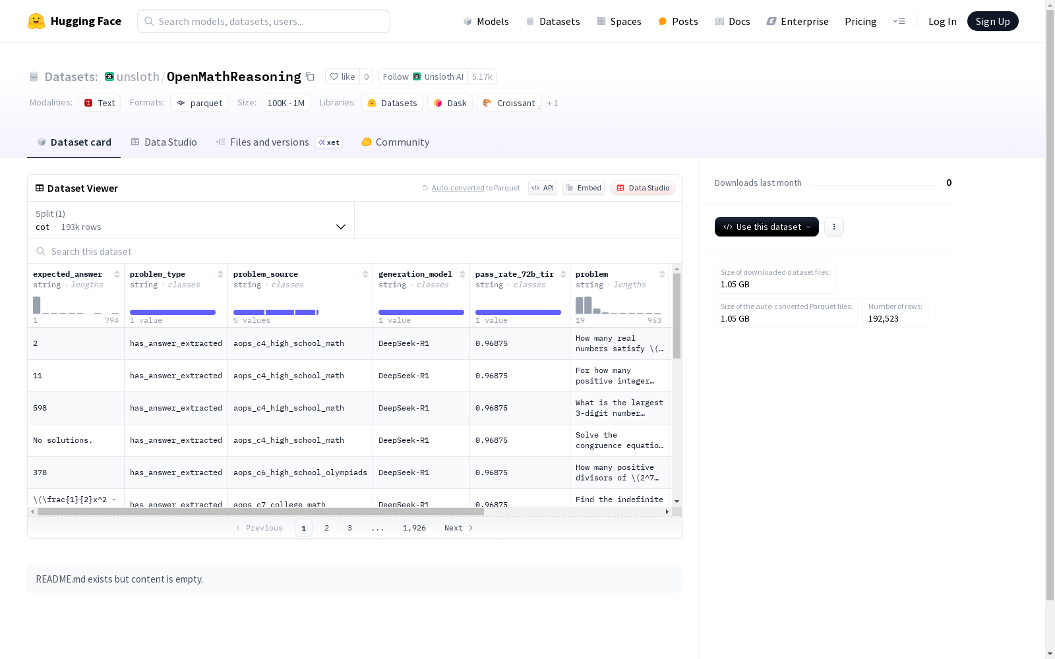Viewport: 1055px width, 659px height.
Task: Open the navigation overflow menu icon
Action: click(899, 21)
